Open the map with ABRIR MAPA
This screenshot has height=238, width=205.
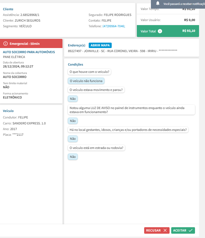(100, 45)
